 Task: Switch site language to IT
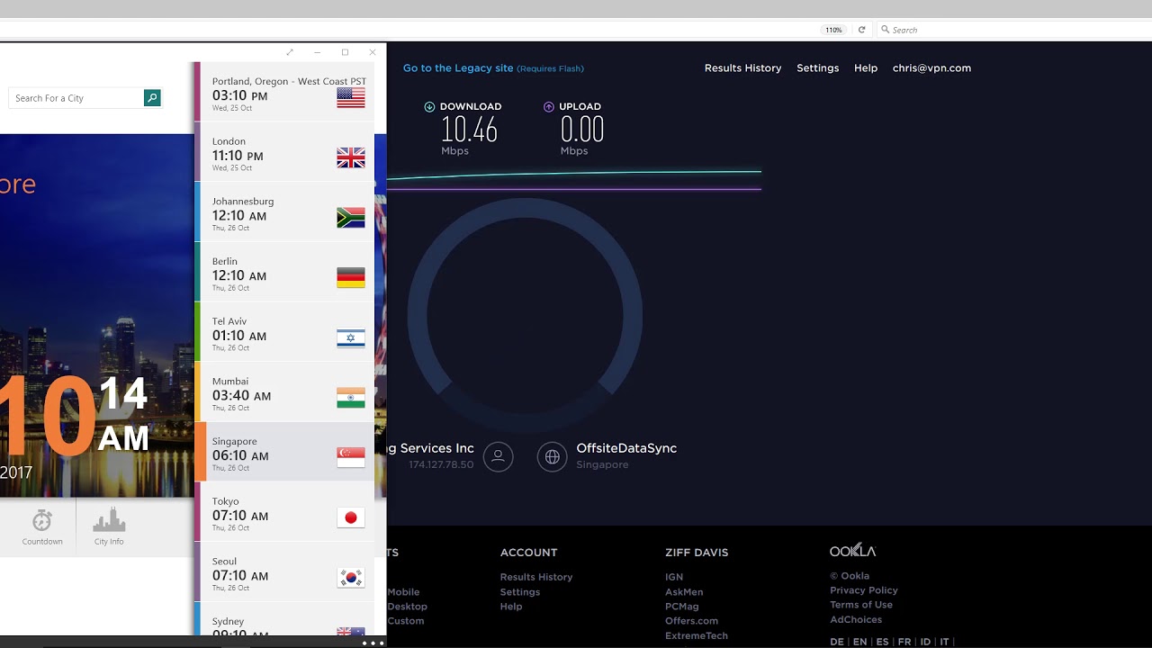click(945, 642)
